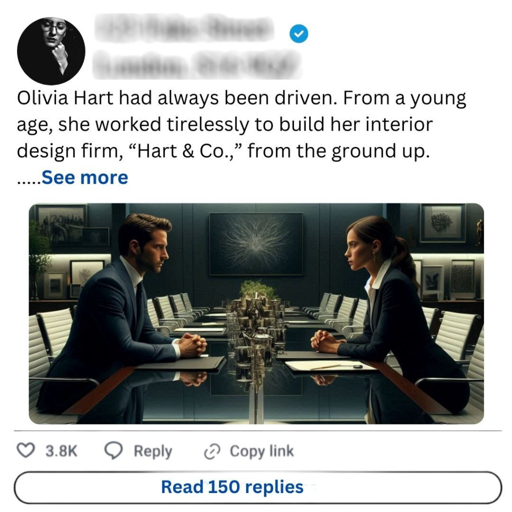Click the Reply text label
This screenshot has width=512, height=512.
152,451
